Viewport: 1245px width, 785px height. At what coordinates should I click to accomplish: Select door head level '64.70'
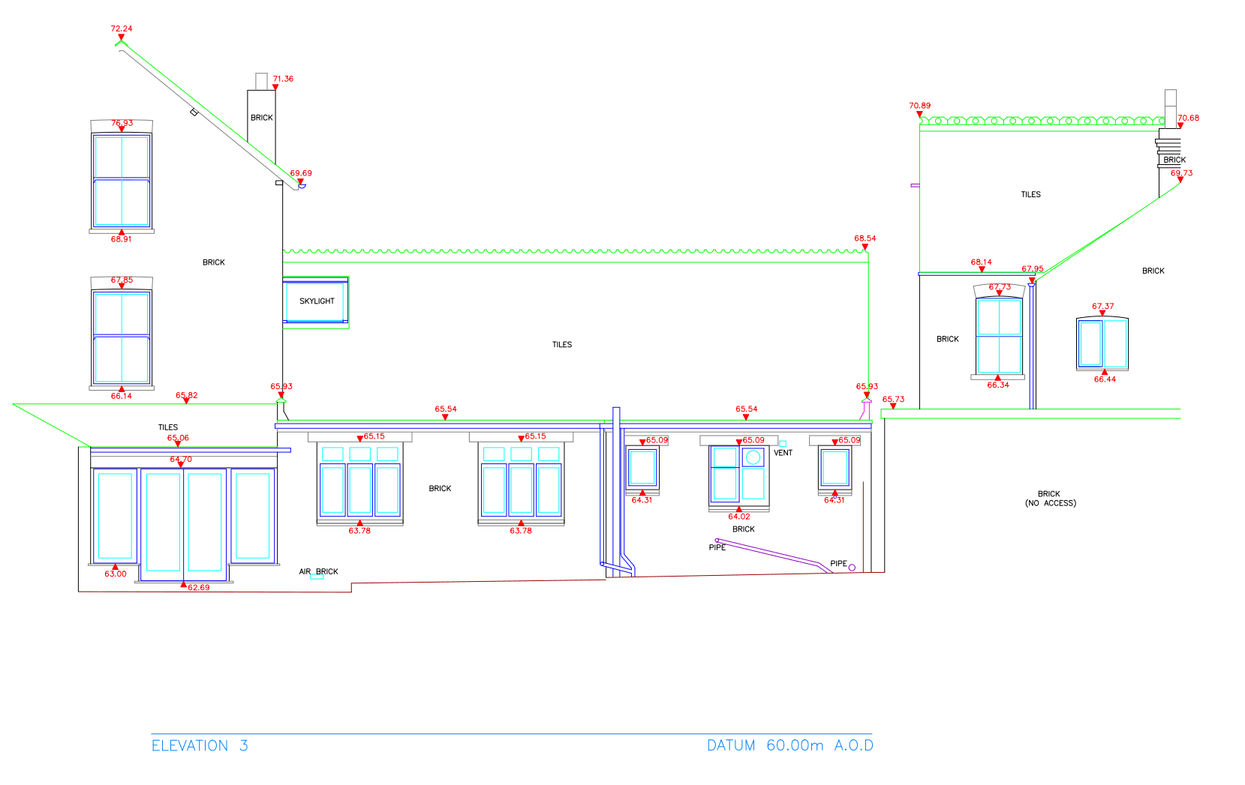(181, 460)
